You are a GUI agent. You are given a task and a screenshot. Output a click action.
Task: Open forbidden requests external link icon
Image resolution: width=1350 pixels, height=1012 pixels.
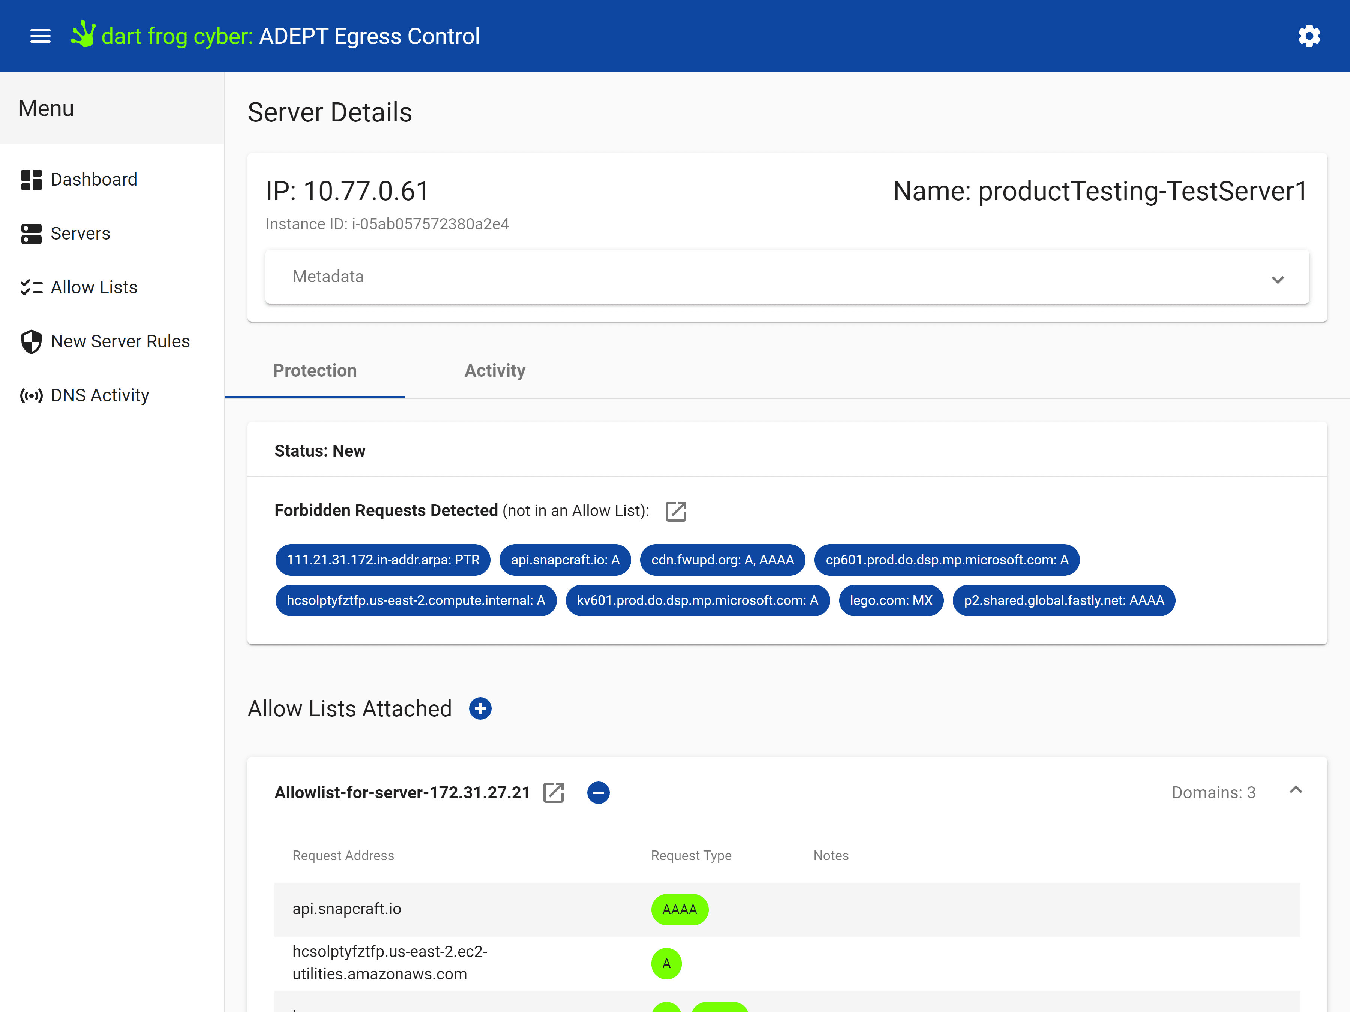click(676, 511)
